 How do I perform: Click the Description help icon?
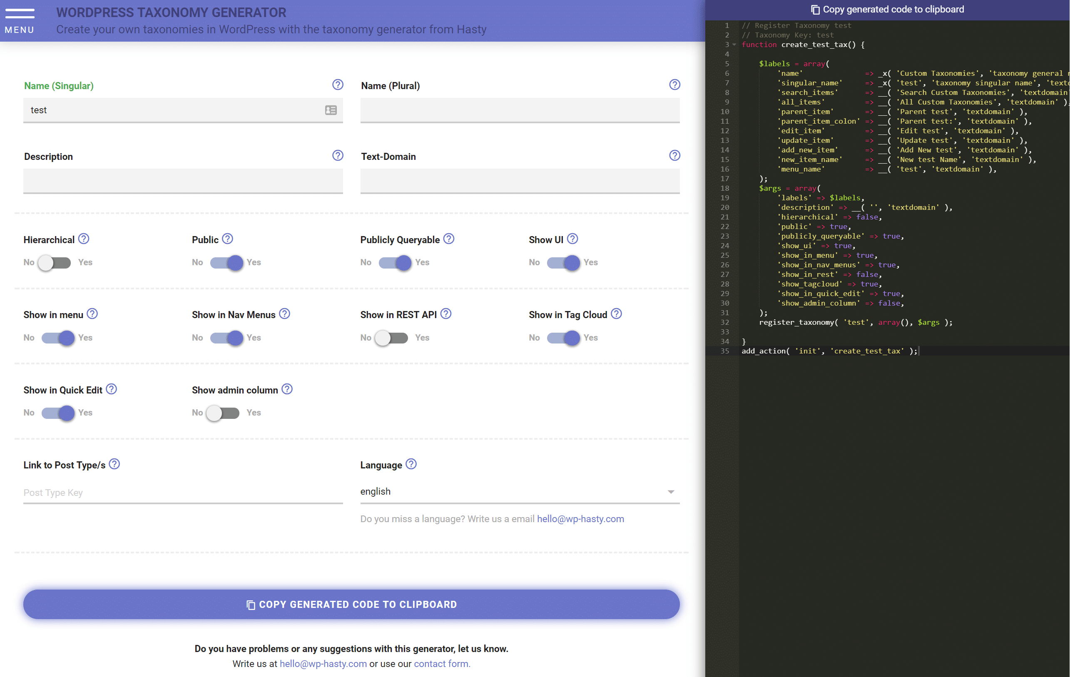pyautogui.click(x=337, y=156)
